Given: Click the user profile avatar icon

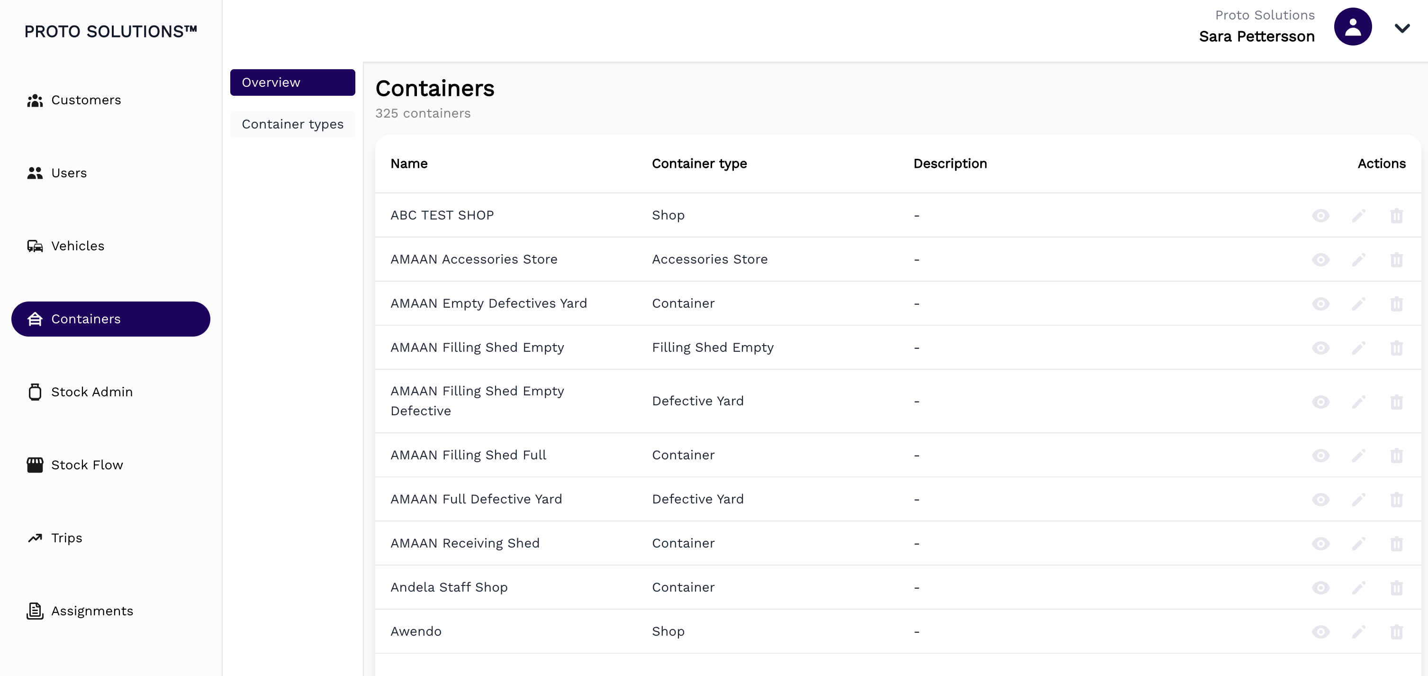Looking at the screenshot, I should (1353, 27).
